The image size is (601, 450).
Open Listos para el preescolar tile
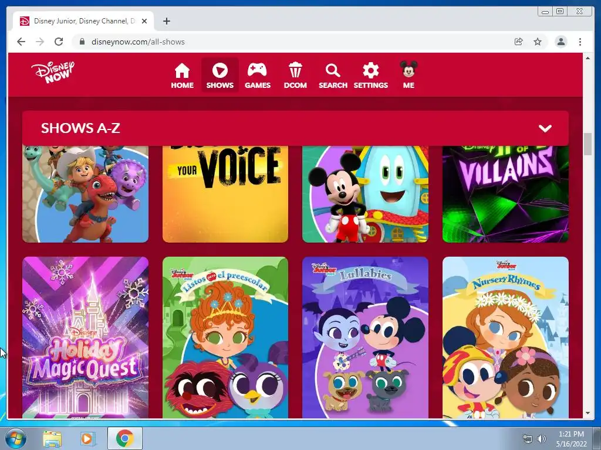pos(225,337)
